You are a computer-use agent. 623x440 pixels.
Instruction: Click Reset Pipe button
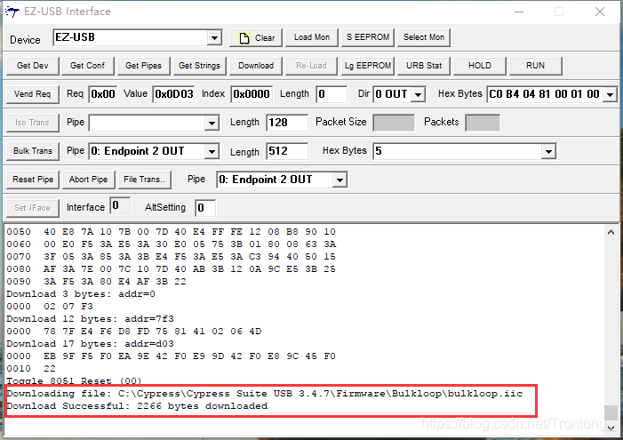coord(33,180)
